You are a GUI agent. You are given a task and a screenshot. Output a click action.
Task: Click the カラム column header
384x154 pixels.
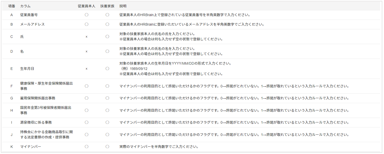click(x=25, y=6)
